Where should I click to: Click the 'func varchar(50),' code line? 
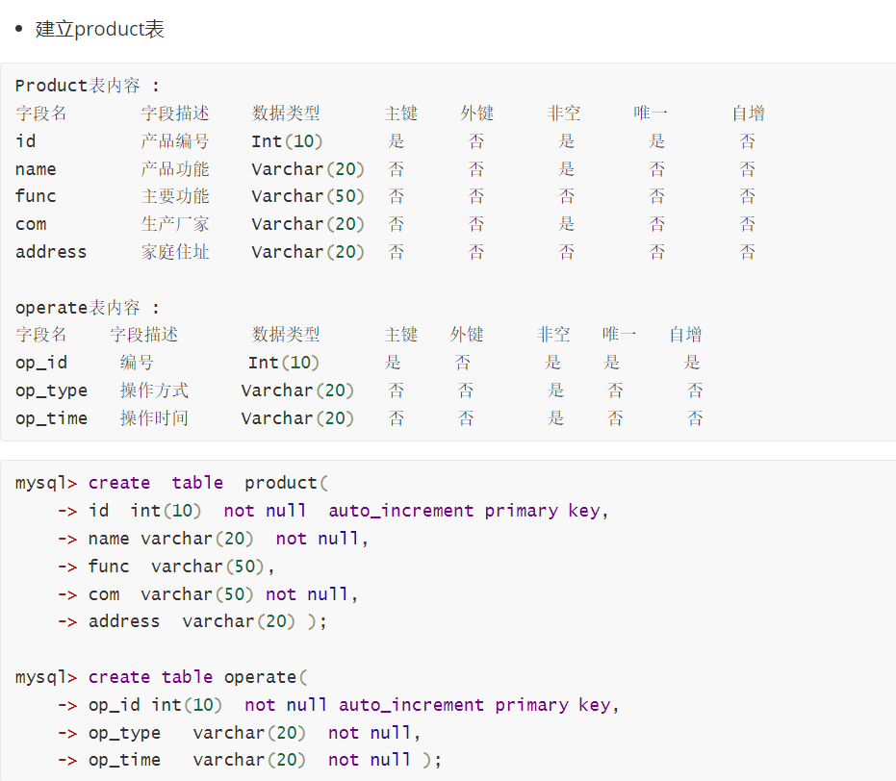(166, 567)
